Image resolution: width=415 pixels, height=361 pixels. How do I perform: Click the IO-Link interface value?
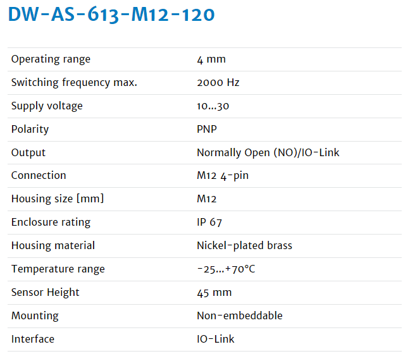[216, 339]
